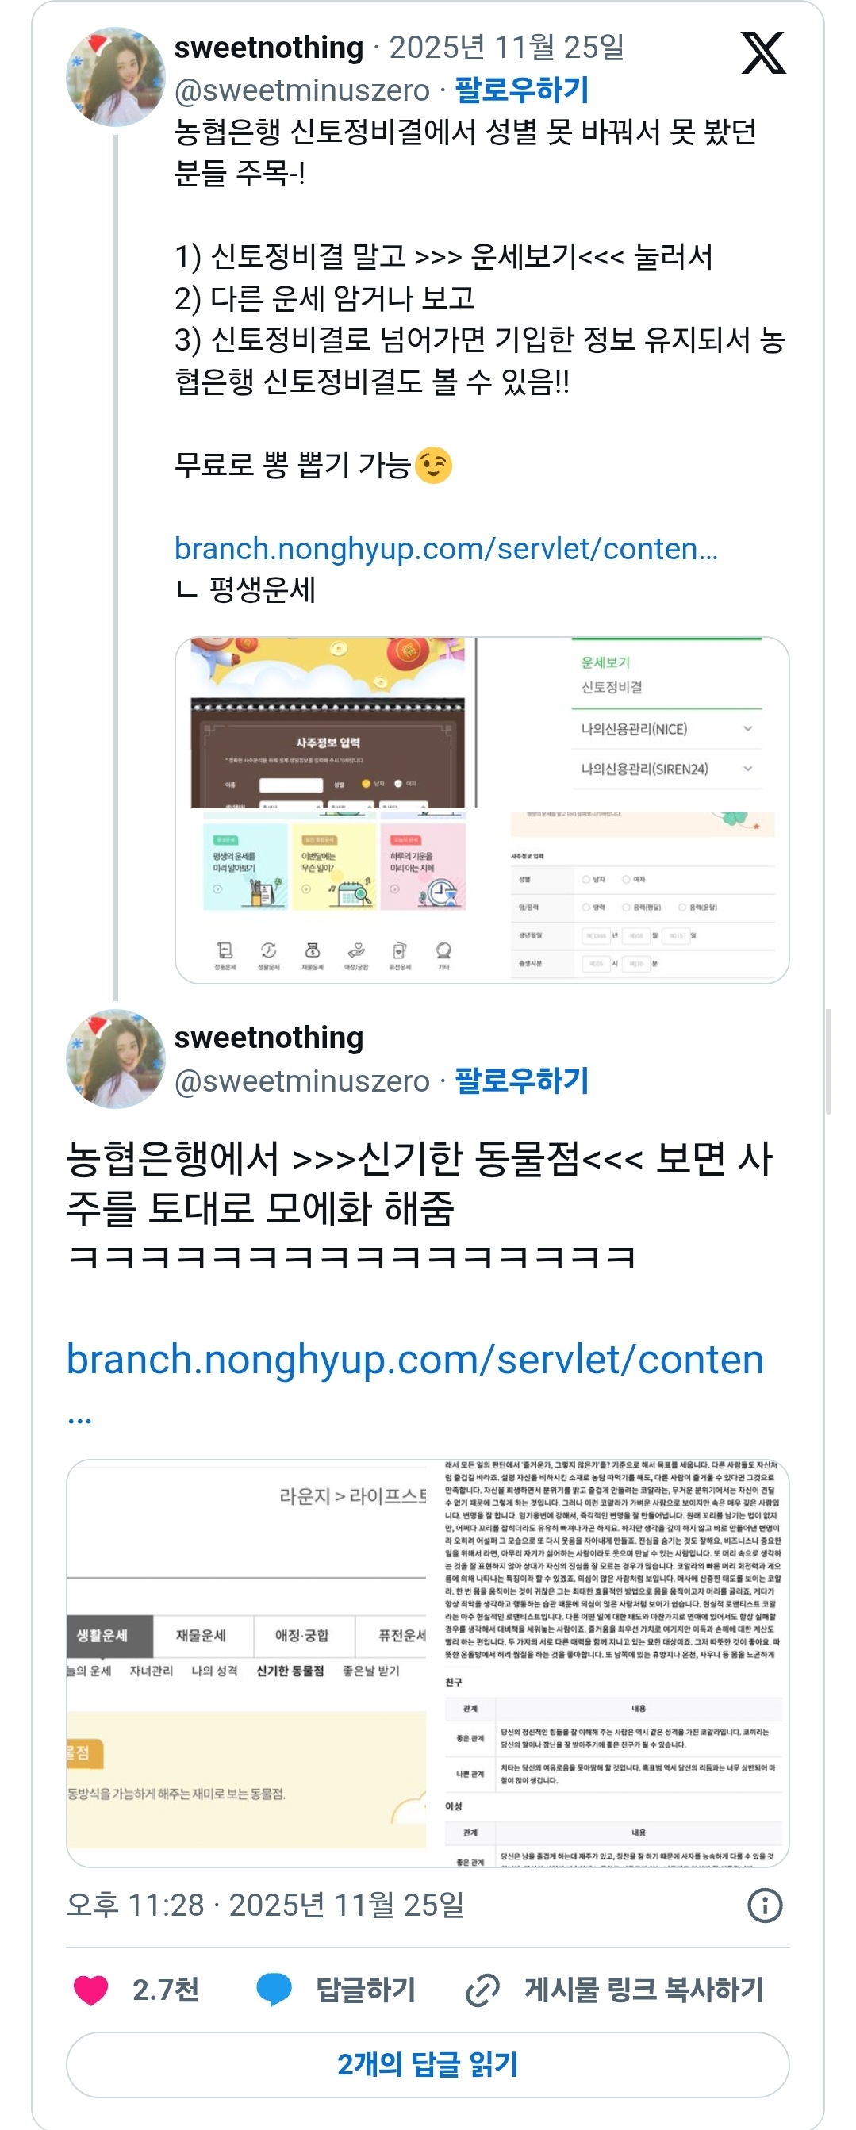Click the copy link chain icon

(482, 1990)
